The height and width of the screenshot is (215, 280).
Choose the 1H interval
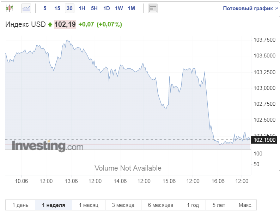(82, 8)
